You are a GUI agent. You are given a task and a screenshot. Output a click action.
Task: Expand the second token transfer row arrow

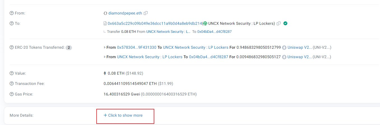click(105, 57)
